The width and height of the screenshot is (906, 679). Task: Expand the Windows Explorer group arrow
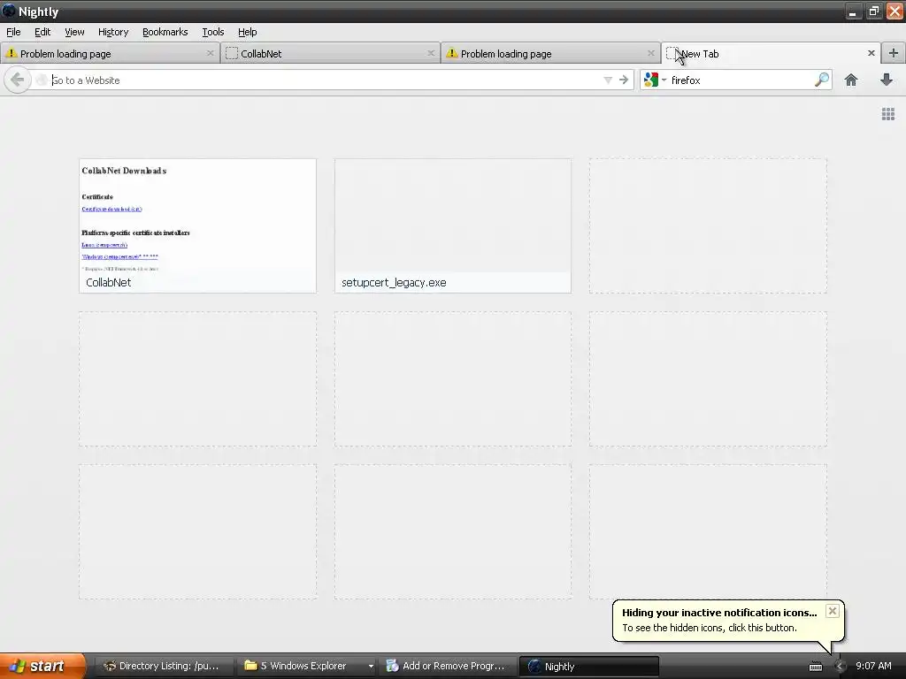[371, 667]
